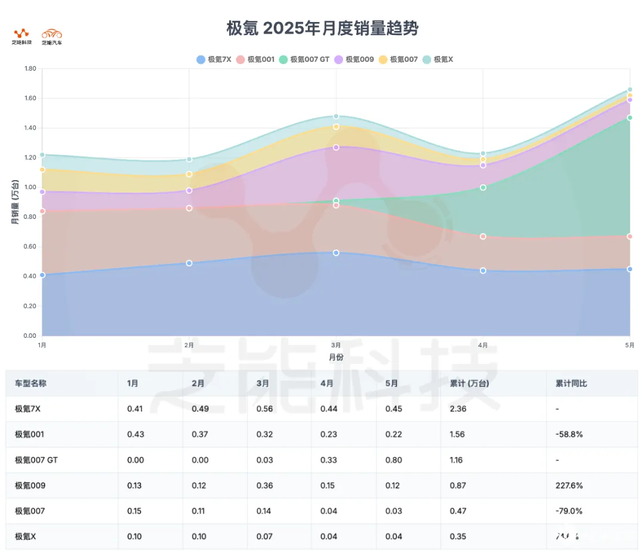
Task: Click the y-axis tick 1.80
Action: pos(30,68)
